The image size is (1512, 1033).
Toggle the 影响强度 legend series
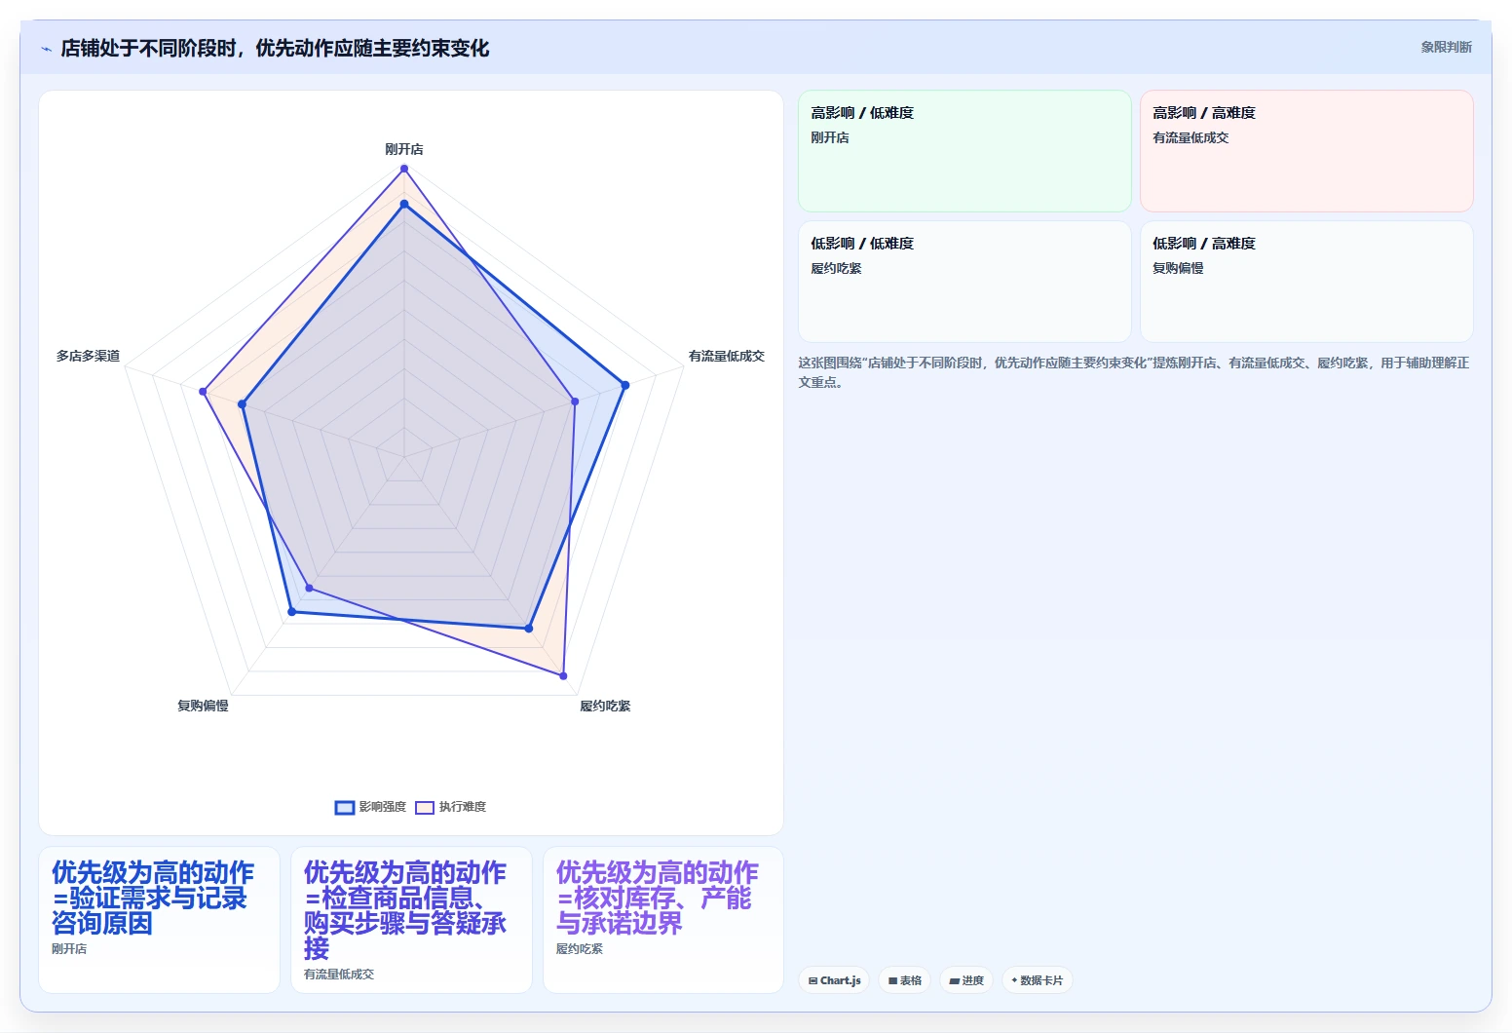370,807
